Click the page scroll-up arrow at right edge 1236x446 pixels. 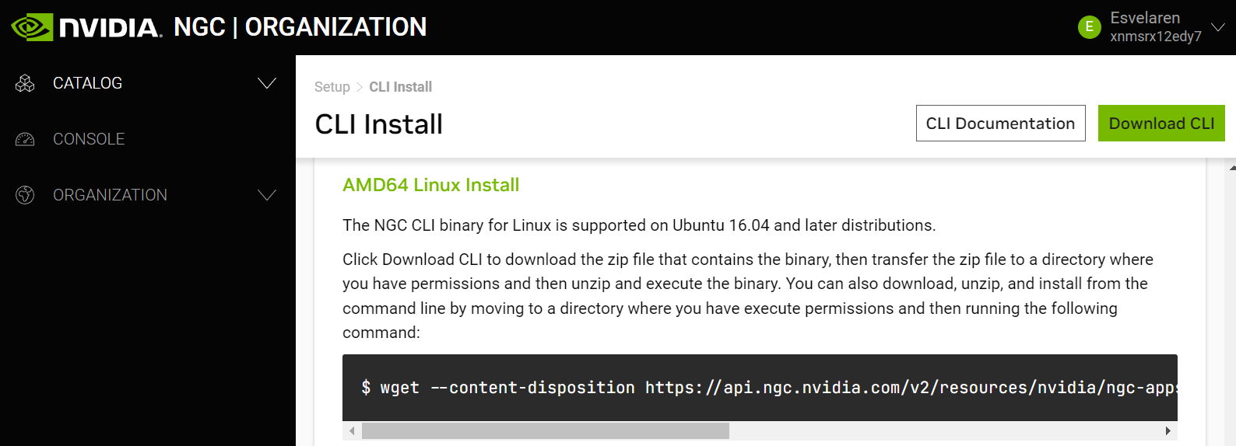(1232, 167)
